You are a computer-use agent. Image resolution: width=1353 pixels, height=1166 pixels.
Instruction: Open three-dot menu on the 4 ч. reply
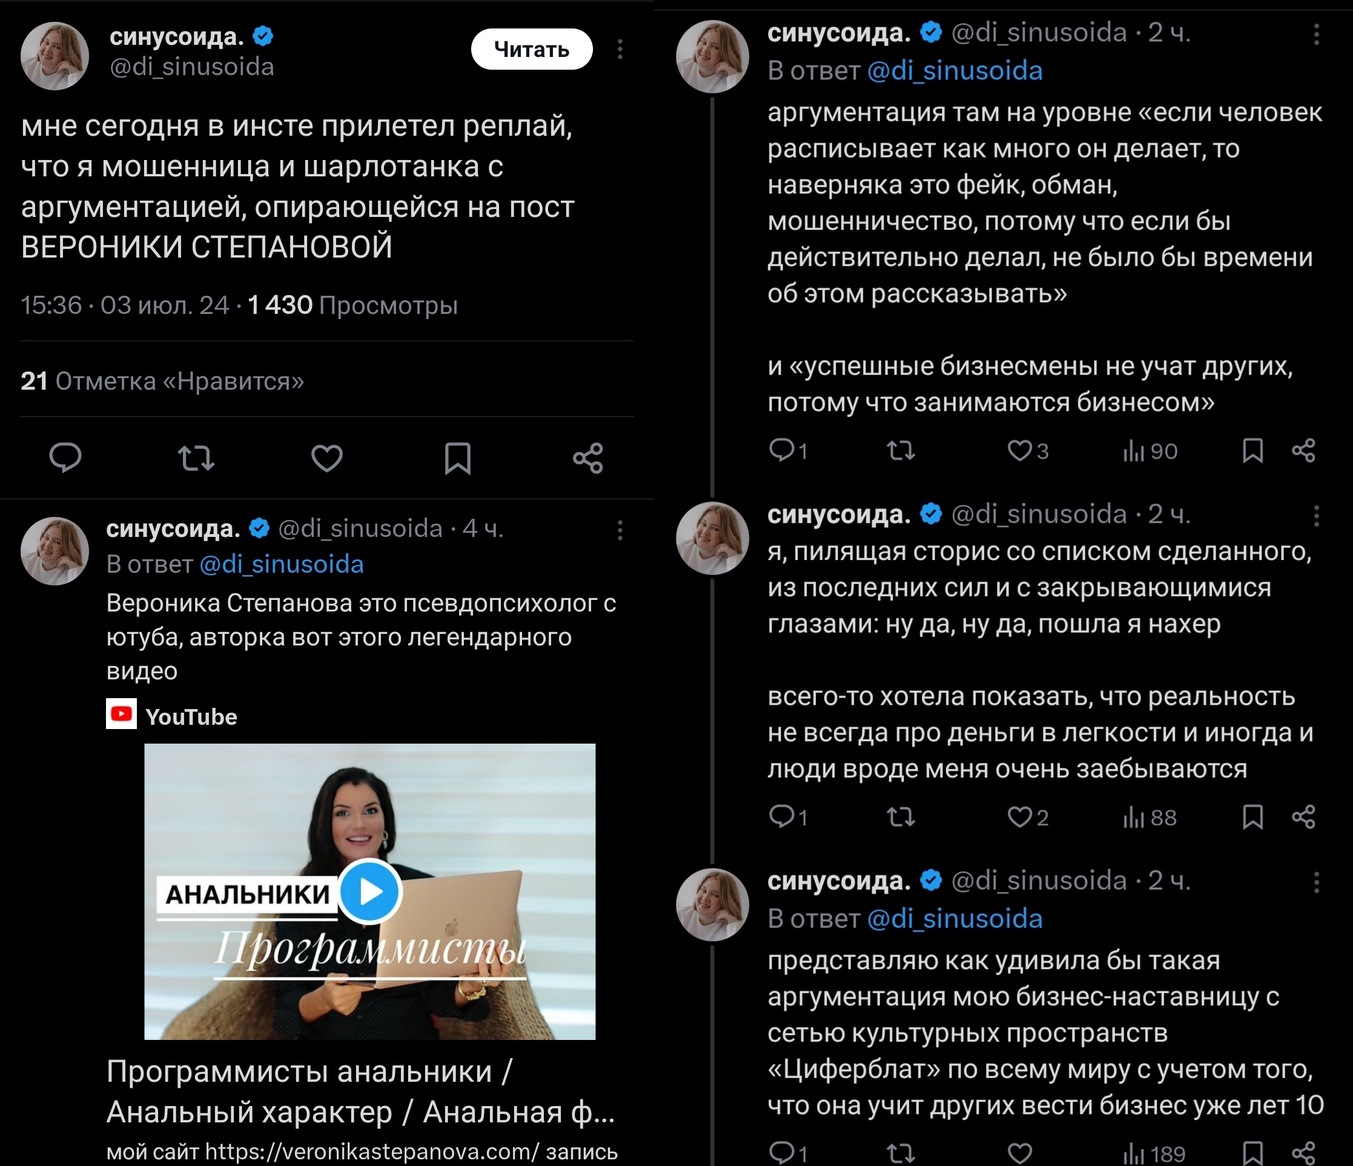620,530
